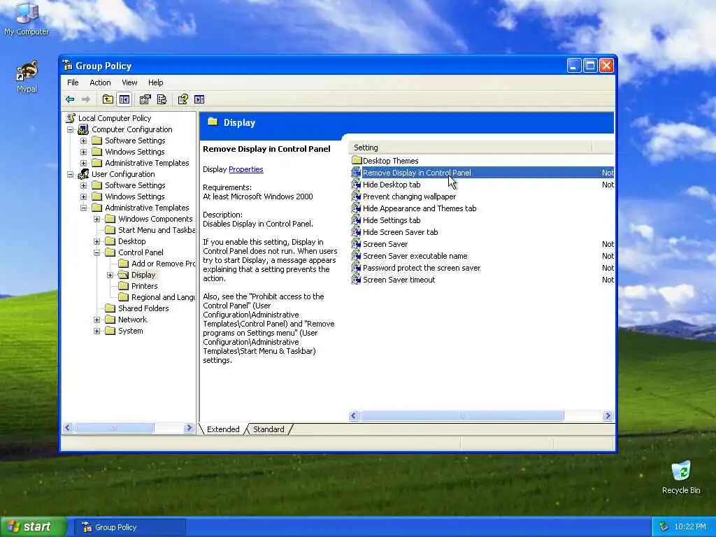The width and height of the screenshot is (716, 537).
Task: Expand the Network tree node
Action: click(x=96, y=320)
